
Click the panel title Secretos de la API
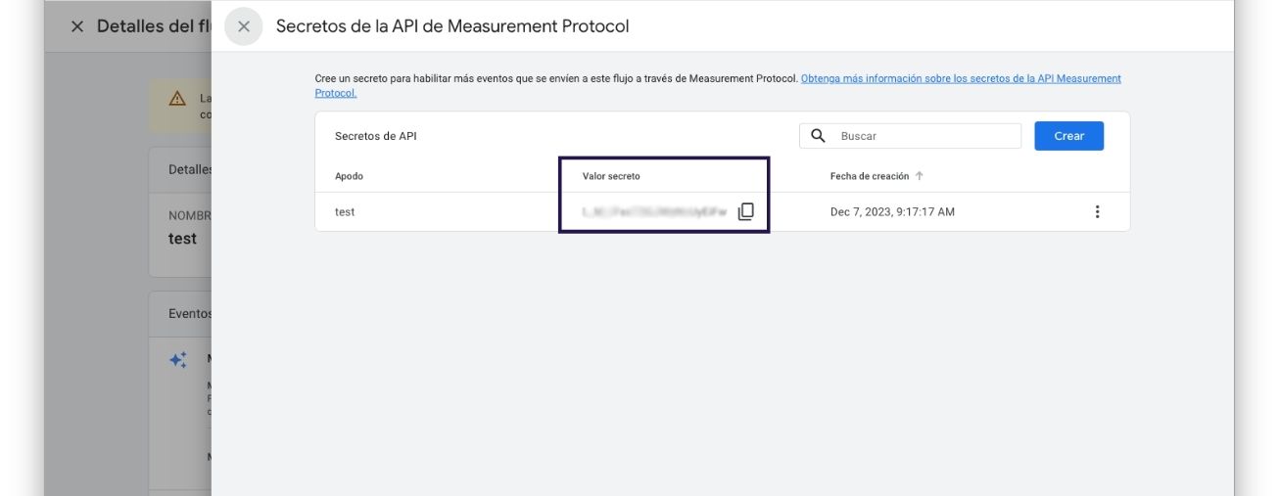click(452, 26)
